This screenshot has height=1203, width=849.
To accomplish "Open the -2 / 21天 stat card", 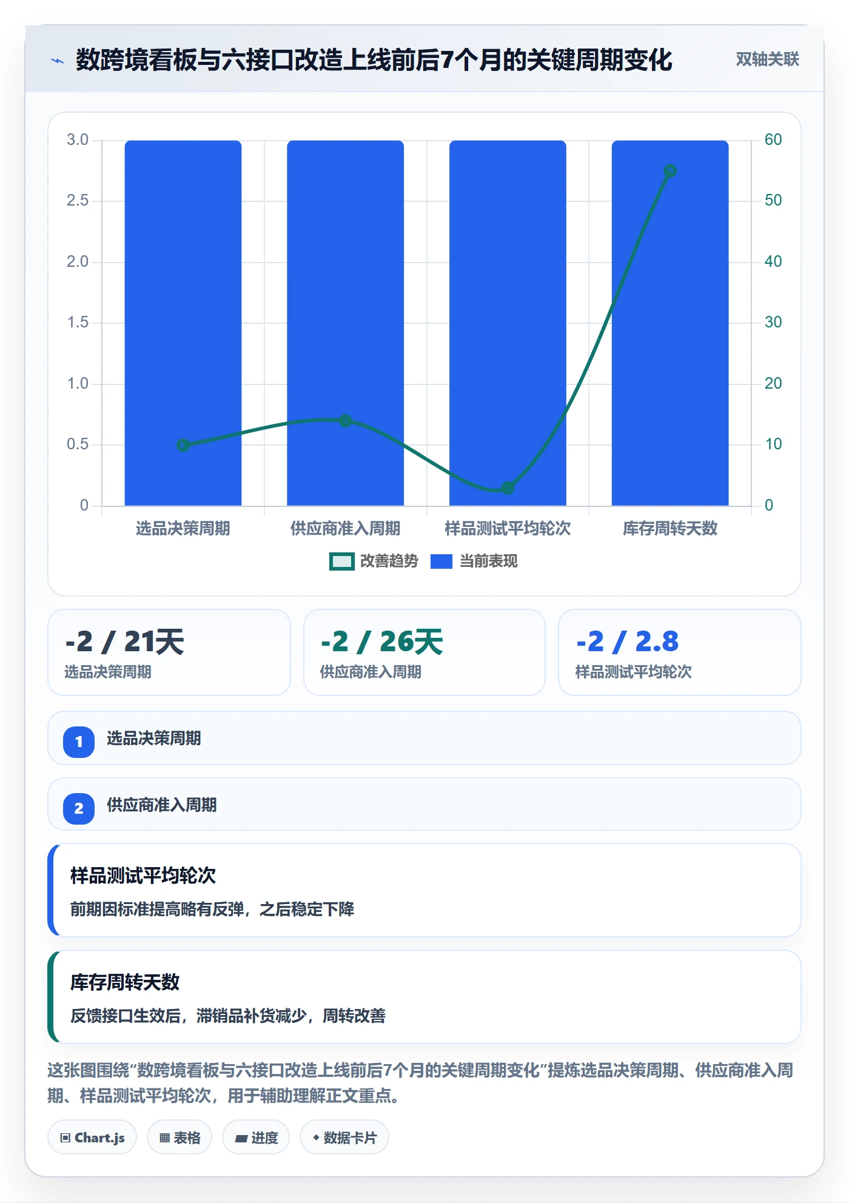I will click(169, 652).
